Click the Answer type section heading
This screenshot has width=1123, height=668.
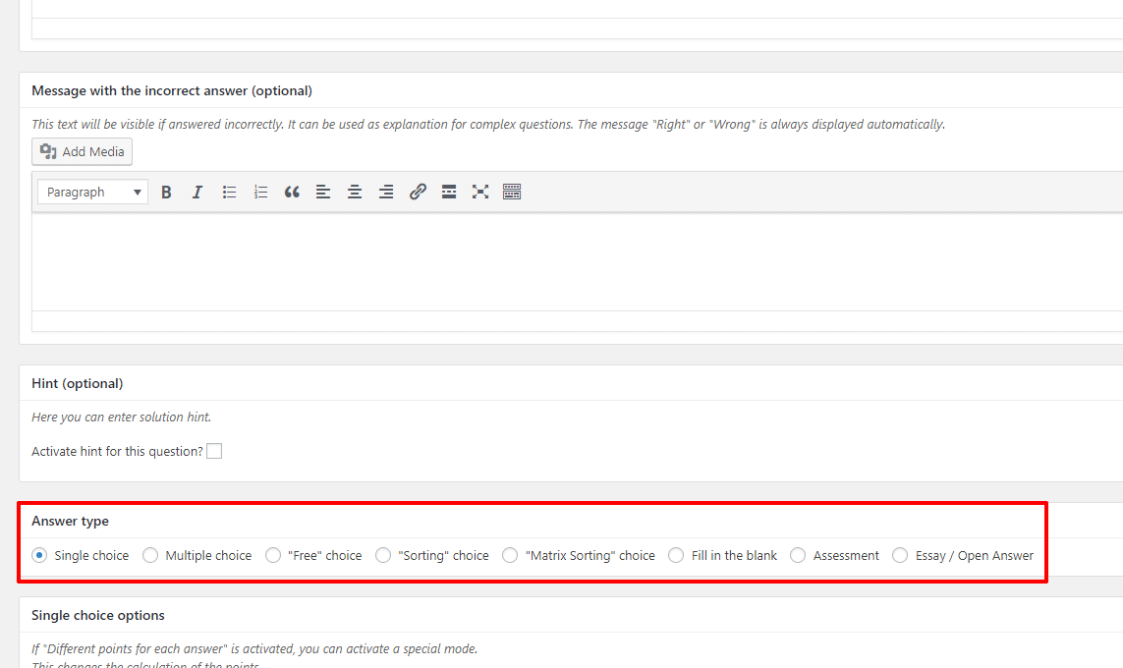pos(70,522)
